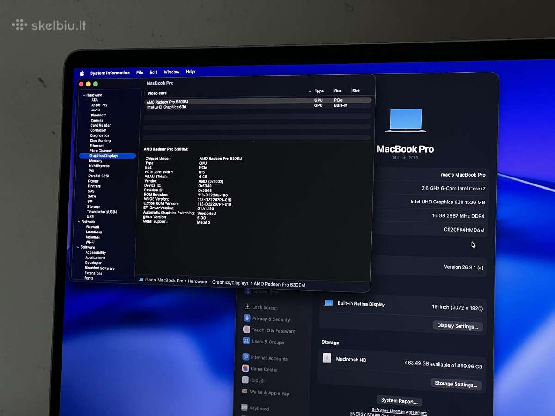Viewport: 555px width, 416px height.
Task: Select Audio in the sidebar
Action: tap(96, 110)
